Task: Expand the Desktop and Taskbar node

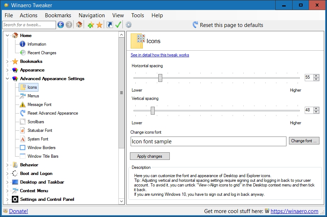Action: (7, 182)
